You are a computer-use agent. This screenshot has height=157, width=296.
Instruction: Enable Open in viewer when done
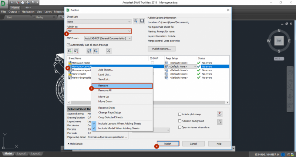pos(180,127)
